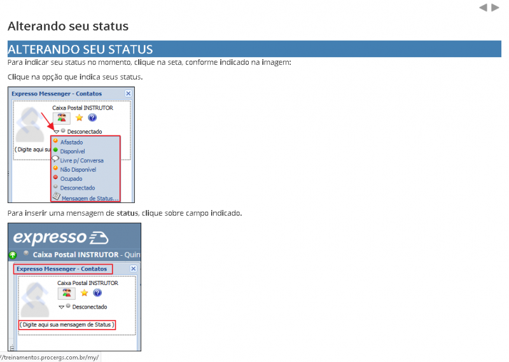Click the star icon in the second Messenger image

(85, 293)
